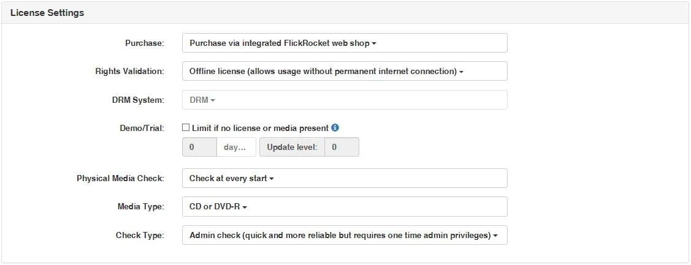This screenshot has height=265, width=691.
Task: Expand the Media Type CD or DVD-R dropdown
Action: coord(345,207)
